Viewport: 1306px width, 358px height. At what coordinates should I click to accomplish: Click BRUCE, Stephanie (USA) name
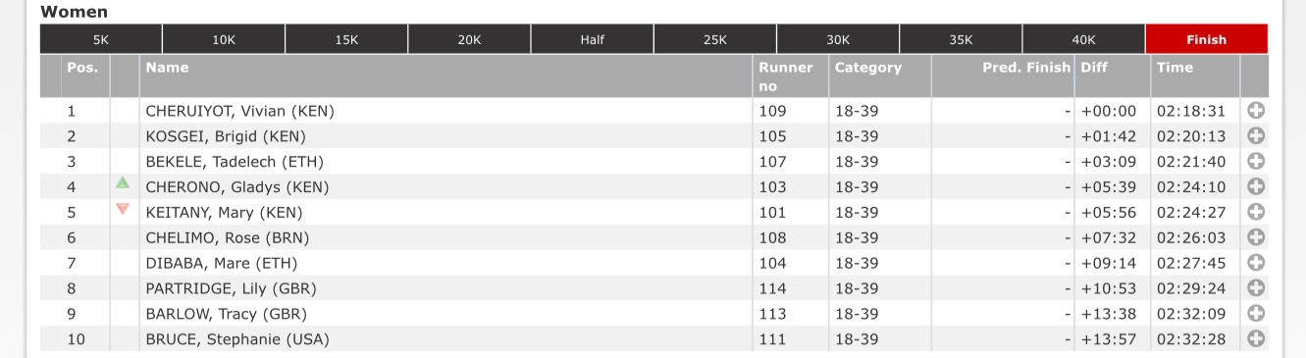point(237,339)
